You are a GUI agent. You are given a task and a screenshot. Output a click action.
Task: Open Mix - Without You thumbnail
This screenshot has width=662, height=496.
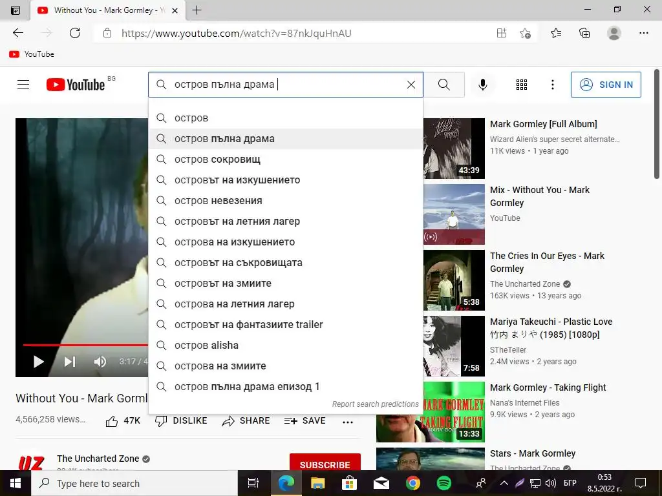(x=454, y=214)
